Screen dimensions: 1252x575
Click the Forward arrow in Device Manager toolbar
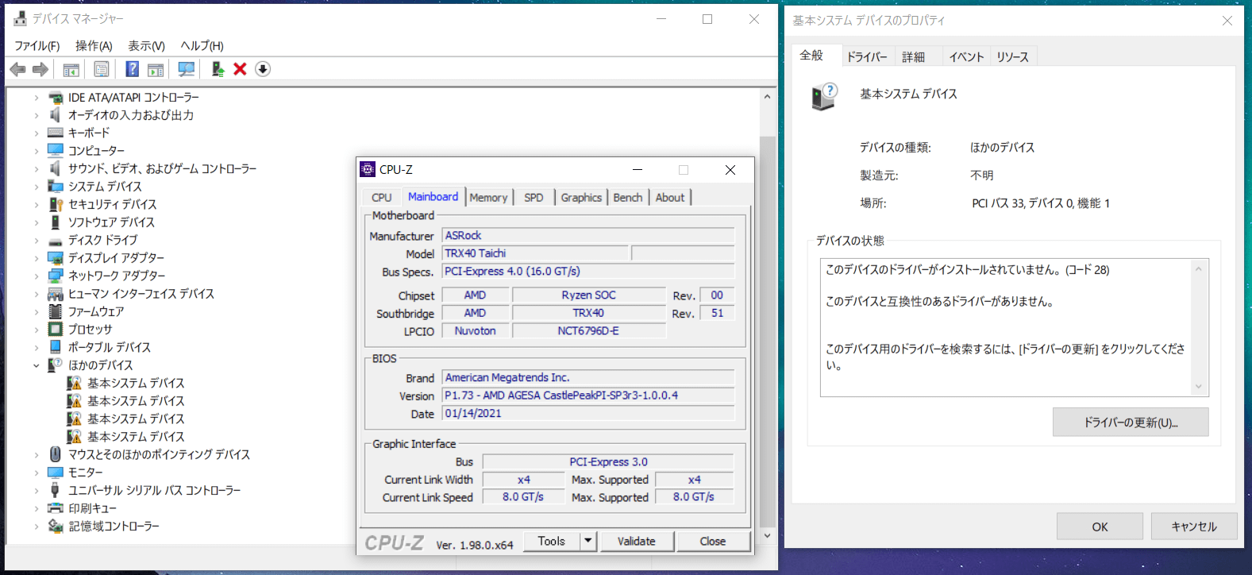click(40, 70)
